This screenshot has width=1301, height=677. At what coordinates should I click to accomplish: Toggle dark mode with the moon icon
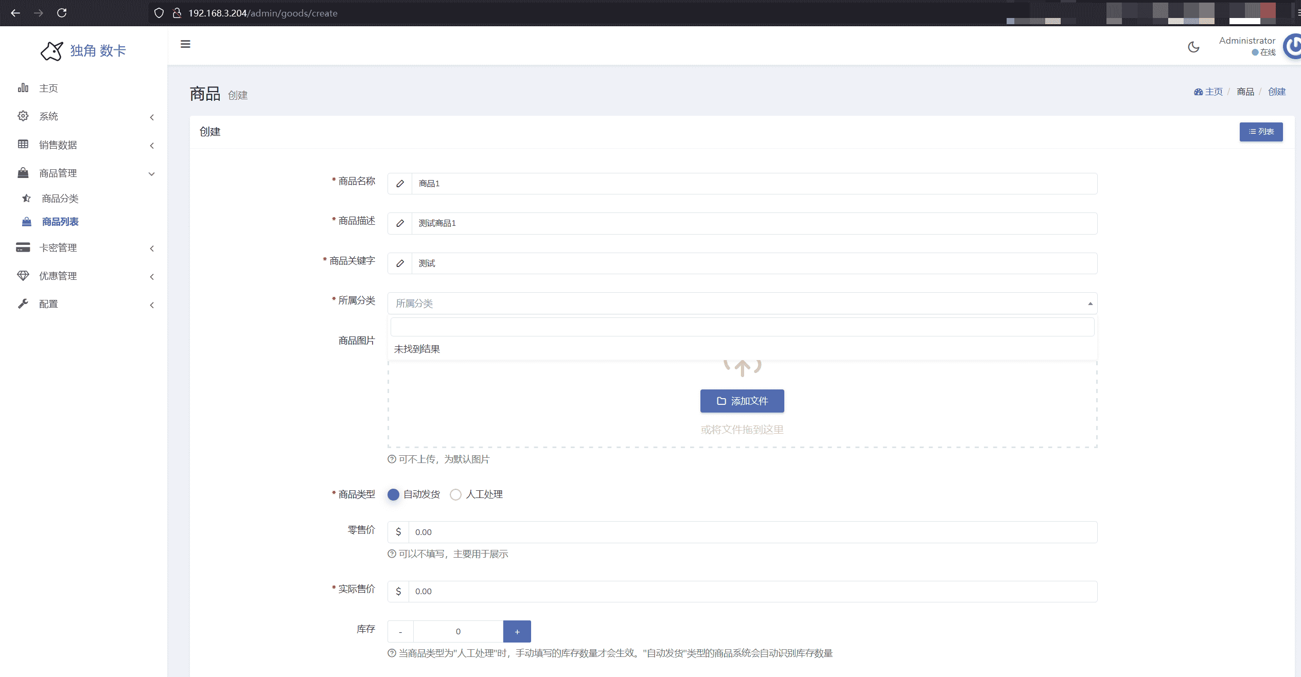click(1194, 47)
